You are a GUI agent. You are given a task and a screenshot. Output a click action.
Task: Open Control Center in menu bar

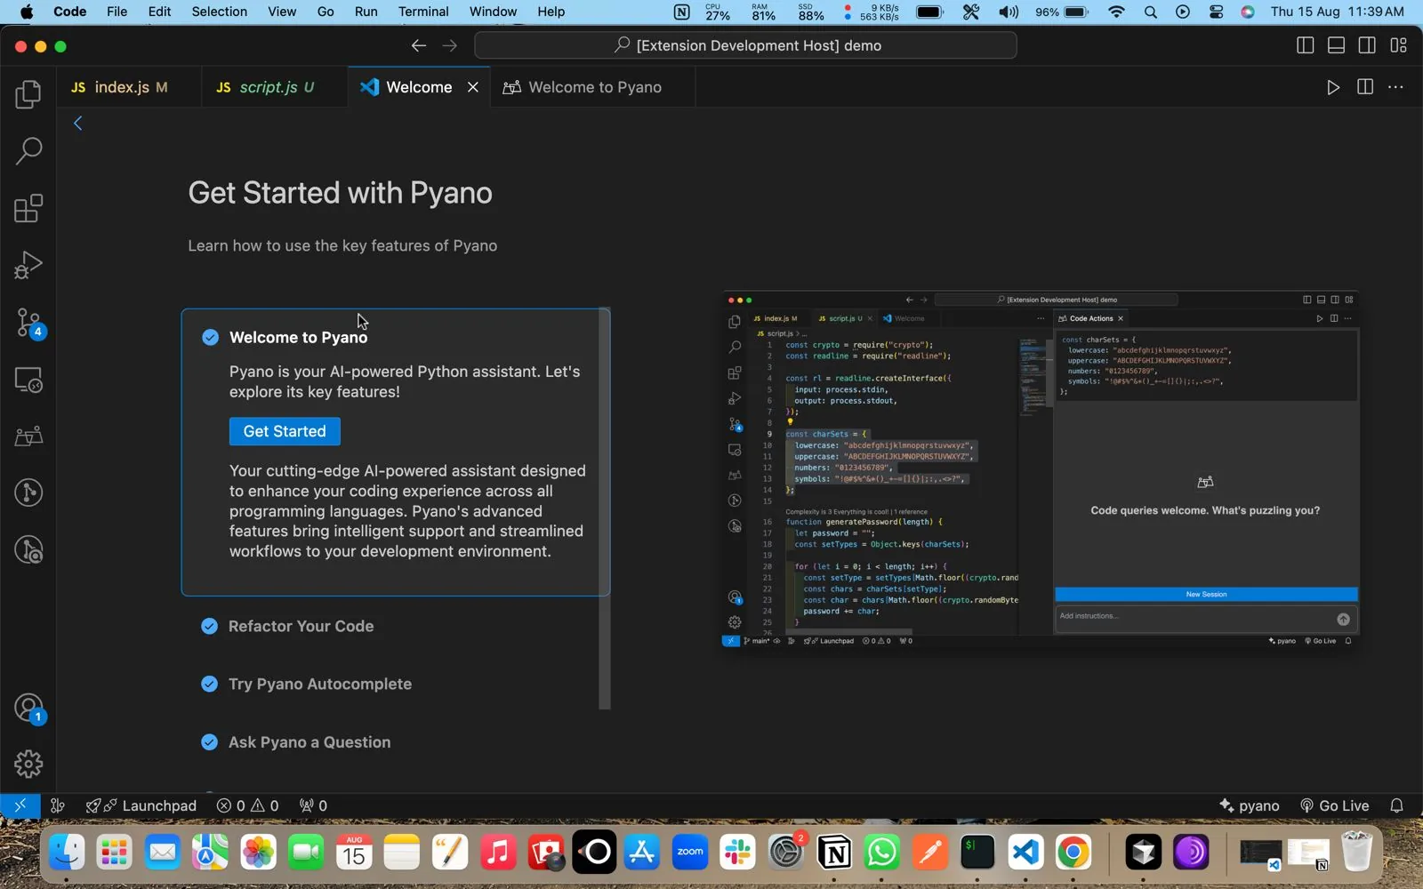point(1216,12)
